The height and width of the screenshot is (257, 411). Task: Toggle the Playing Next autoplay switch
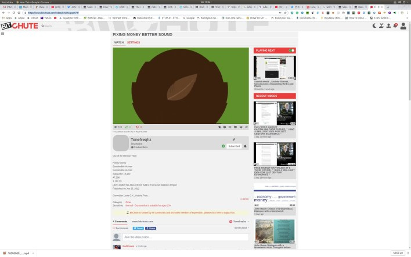point(291,50)
